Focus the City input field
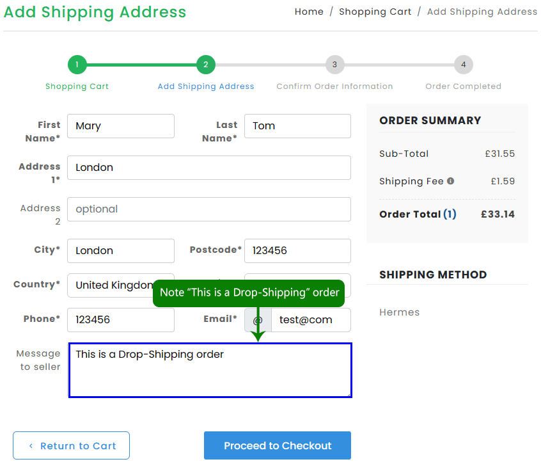Image resolution: width=541 pixels, height=464 pixels. 120,251
